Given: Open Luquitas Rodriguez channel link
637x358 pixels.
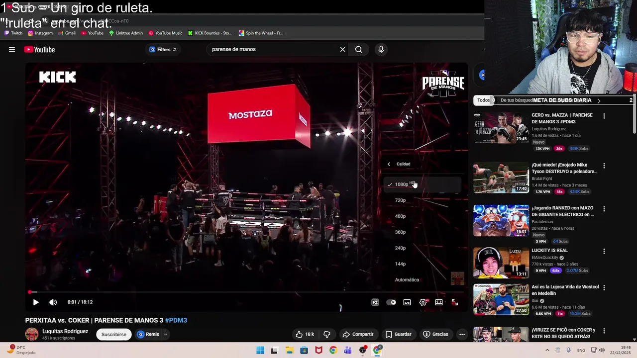Looking at the screenshot, I should (x=65, y=331).
